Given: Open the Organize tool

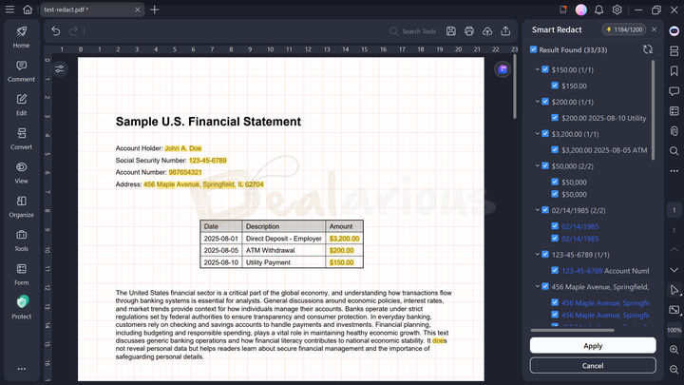Looking at the screenshot, I should pos(21,207).
